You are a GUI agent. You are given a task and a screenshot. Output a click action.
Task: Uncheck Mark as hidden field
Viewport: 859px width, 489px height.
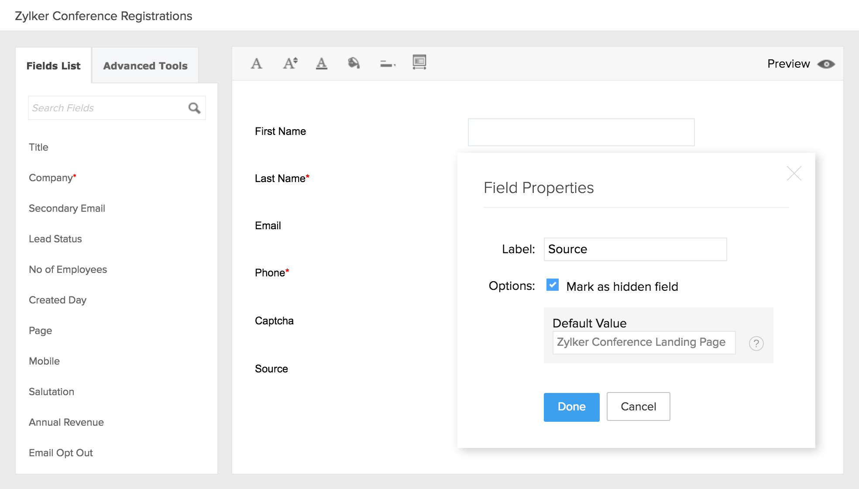pyautogui.click(x=553, y=285)
